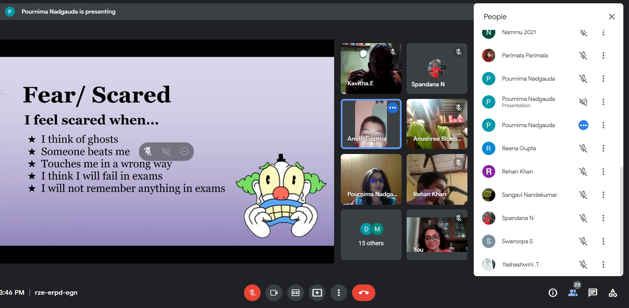Open more actions for Swaroopa S
629x308 pixels.
pyautogui.click(x=603, y=241)
